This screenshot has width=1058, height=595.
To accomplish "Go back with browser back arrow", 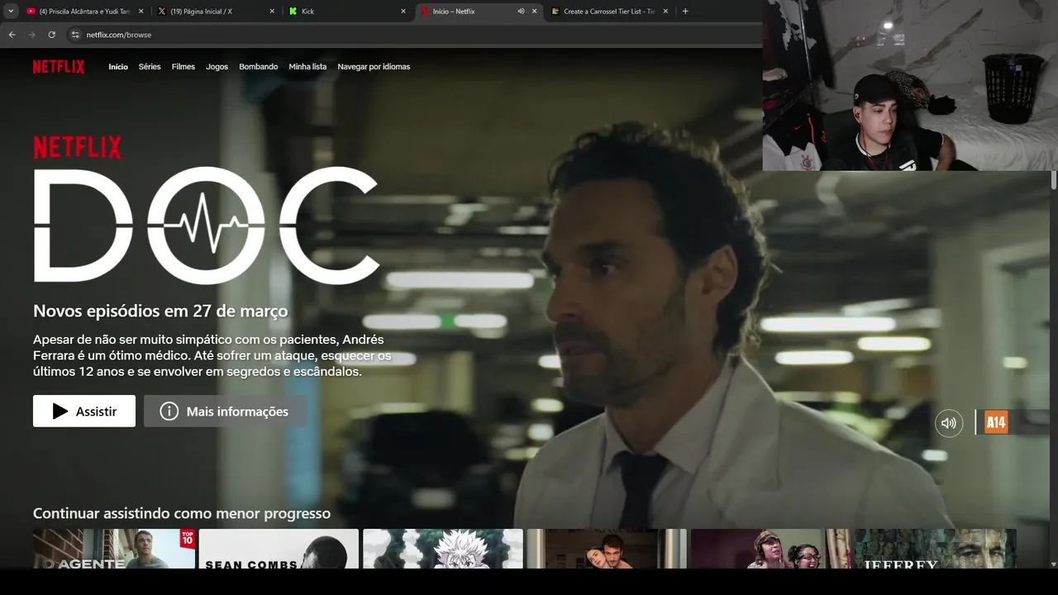I will click(x=12, y=35).
